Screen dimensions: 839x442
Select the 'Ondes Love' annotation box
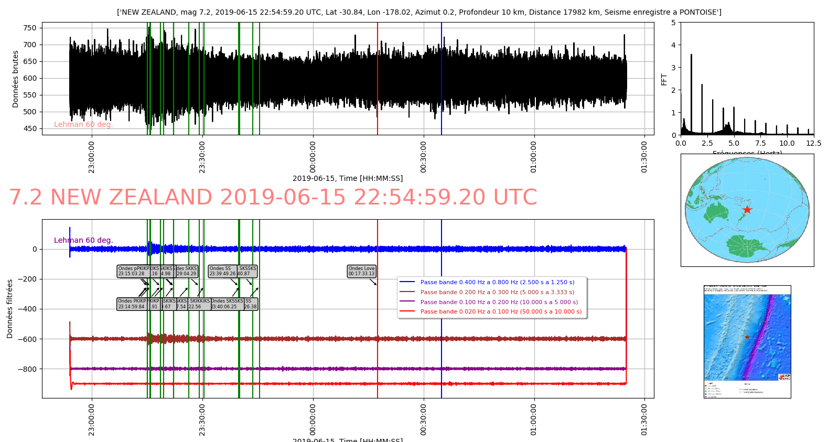[362, 271]
